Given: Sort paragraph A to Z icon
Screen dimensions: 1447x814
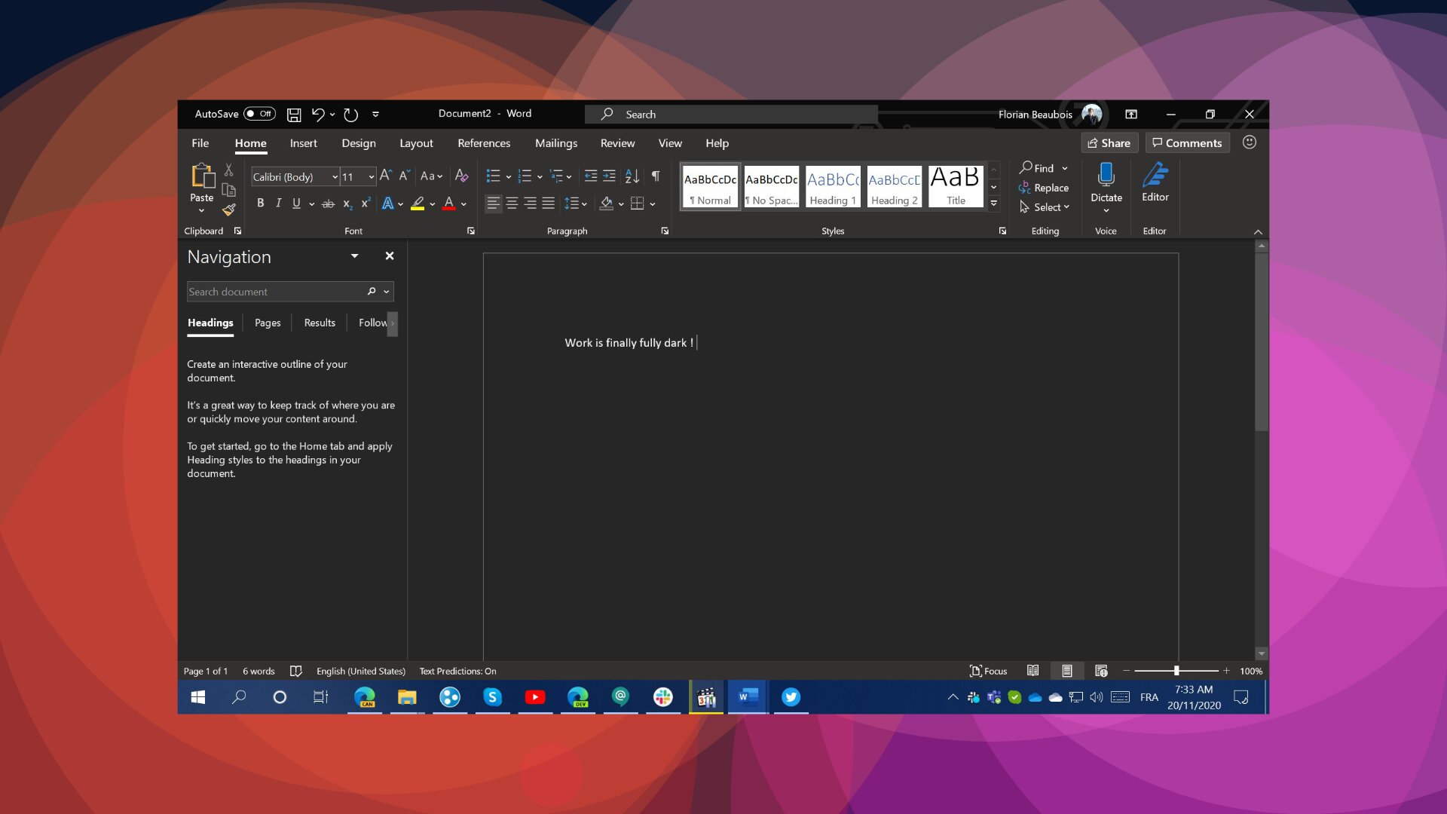Looking at the screenshot, I should (632, 176).
